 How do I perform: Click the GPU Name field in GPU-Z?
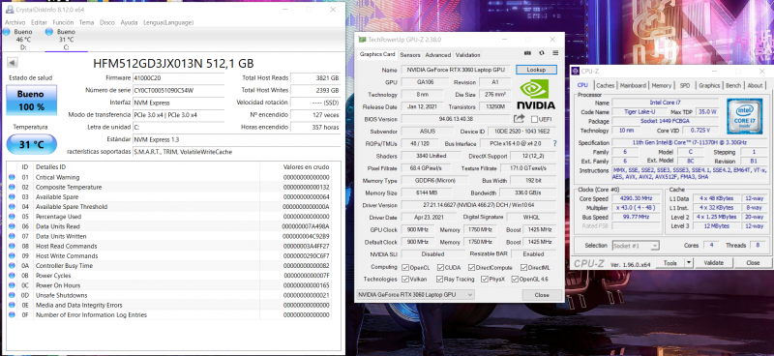pos(456,70)
